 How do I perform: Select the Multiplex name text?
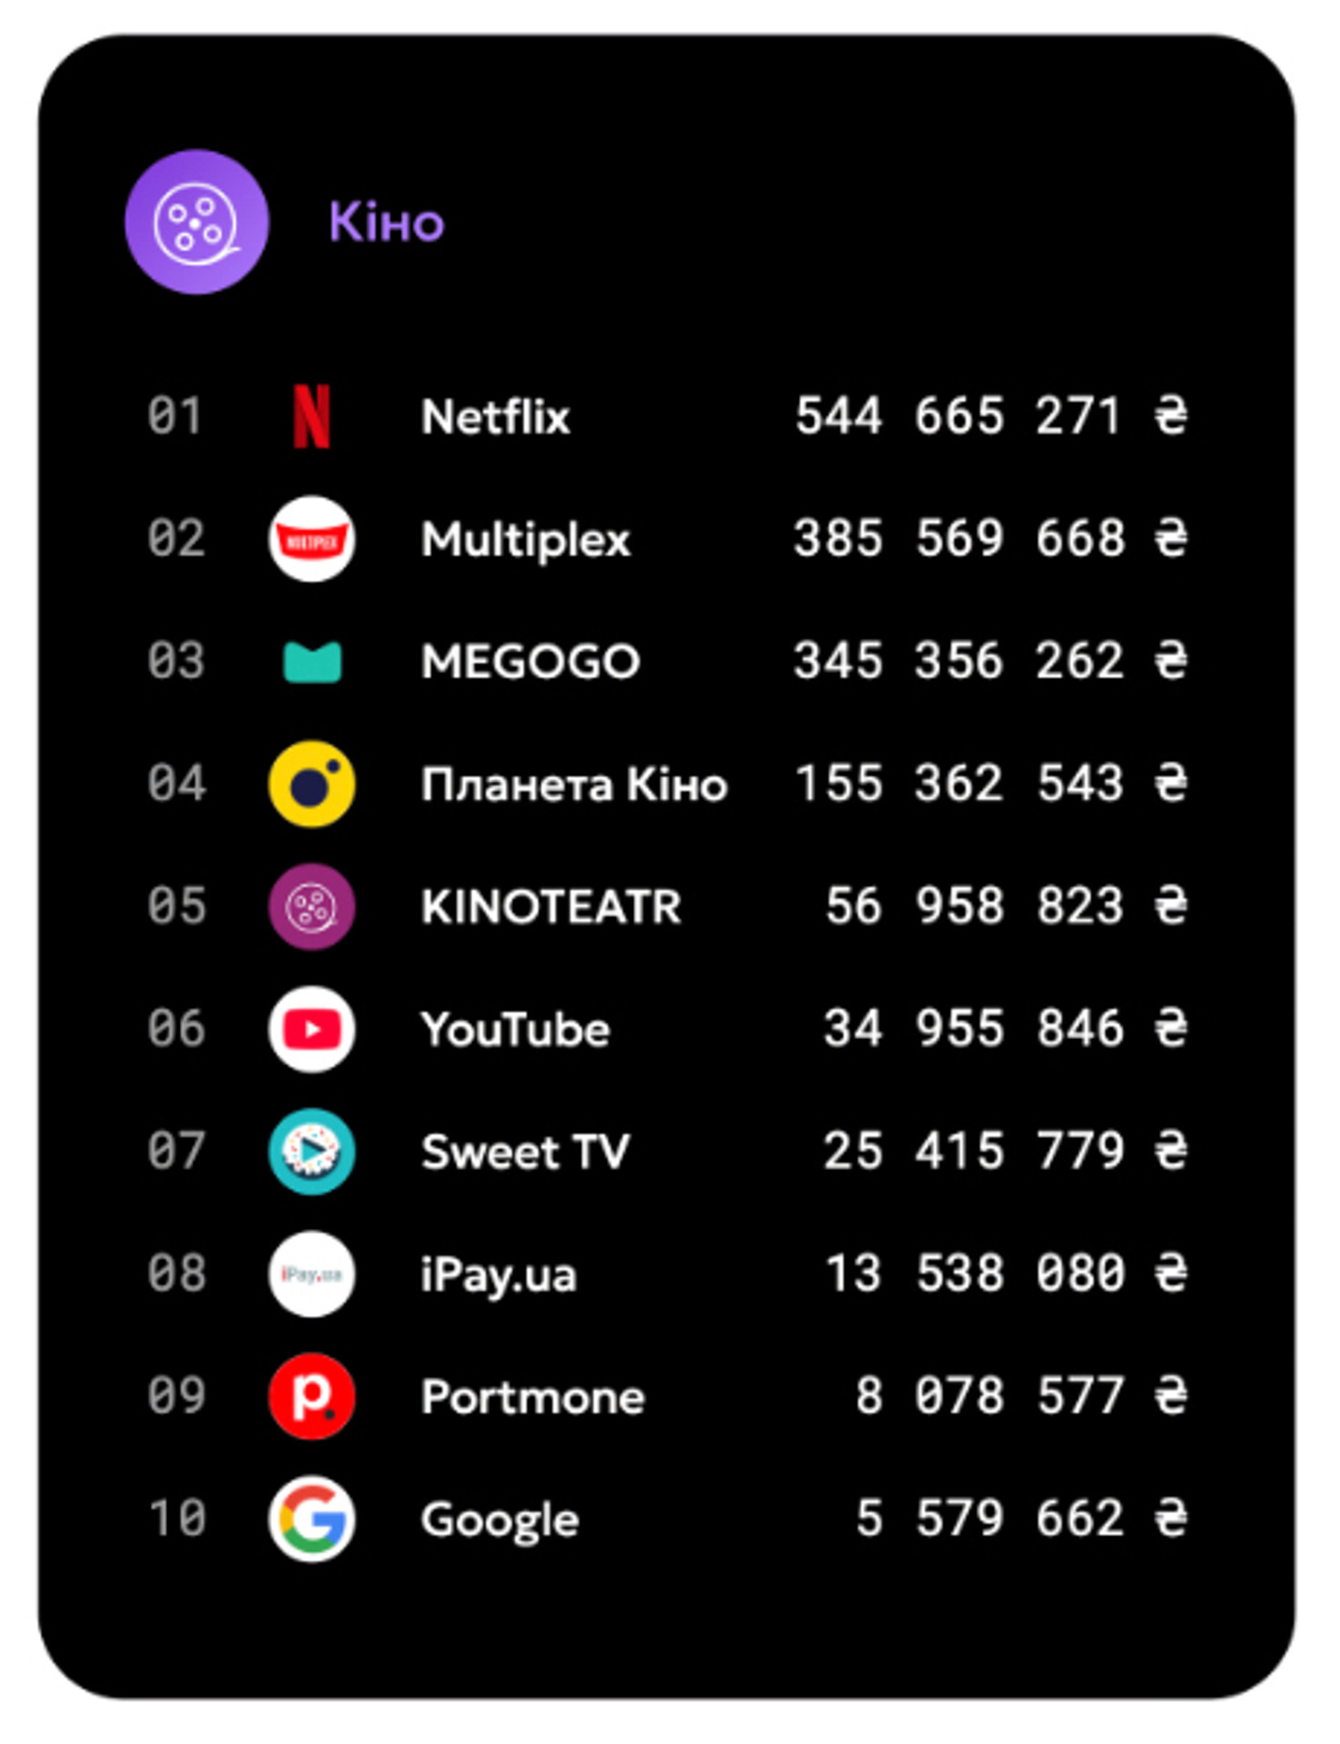(526, 541)
